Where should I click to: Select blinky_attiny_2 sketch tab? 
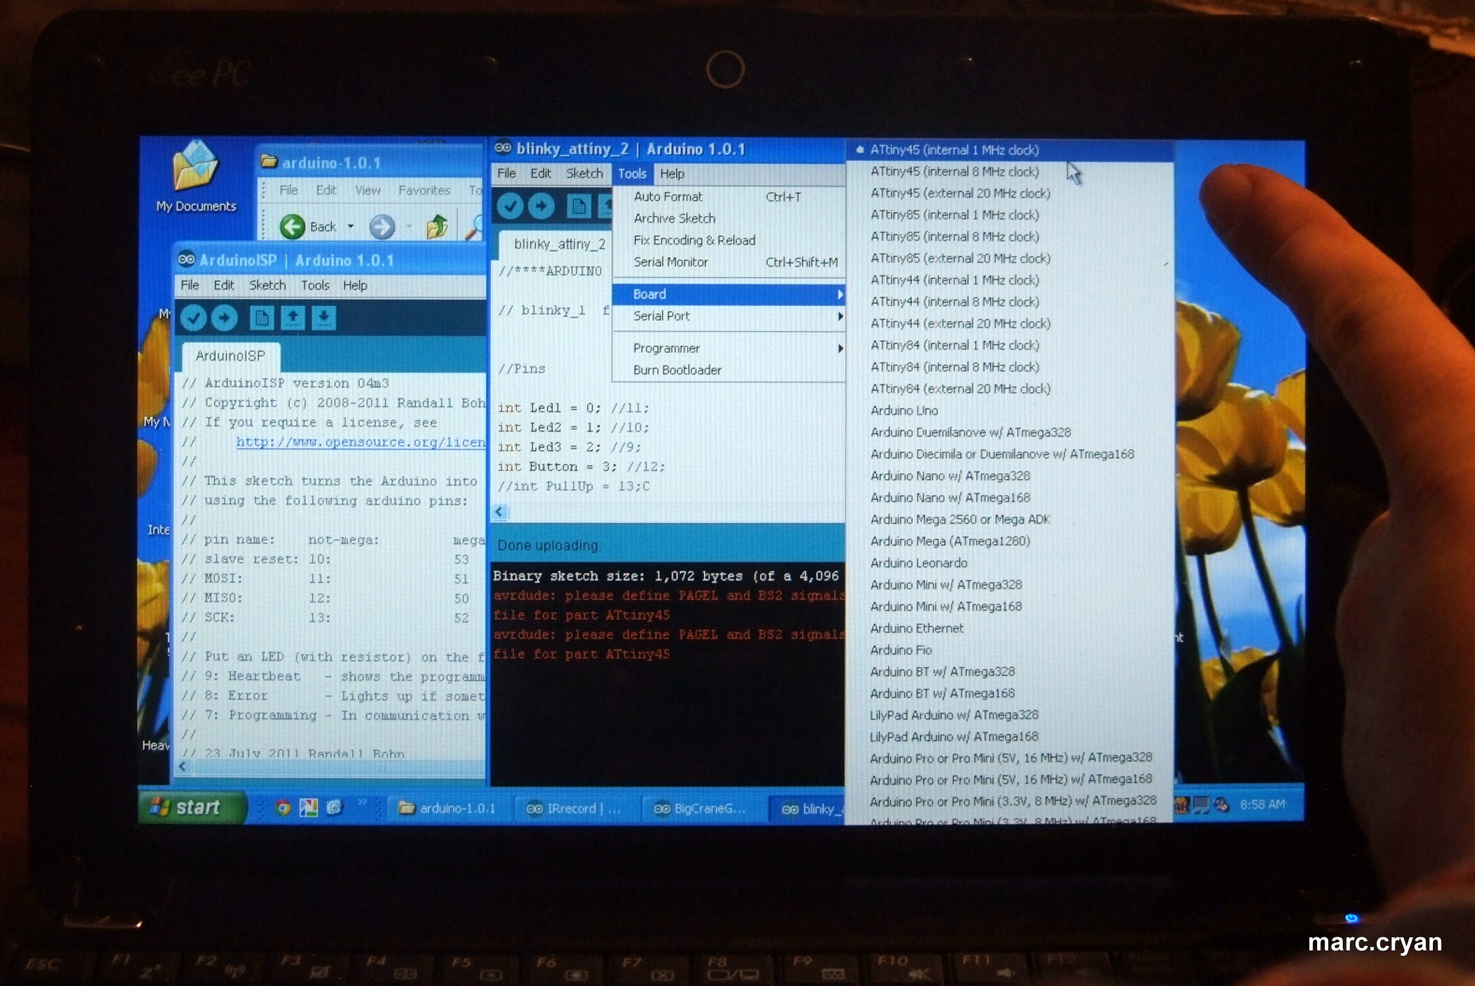[555, 244]
